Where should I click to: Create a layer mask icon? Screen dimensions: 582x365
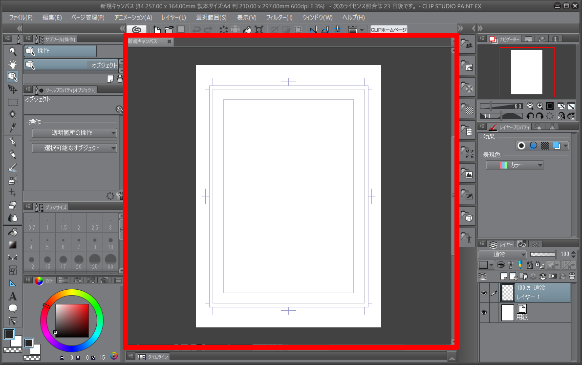pos(553,276)
